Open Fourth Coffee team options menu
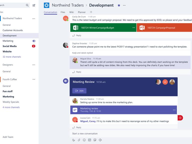The height and width of the screenshot is (144, 192). (x=34, y=79)
